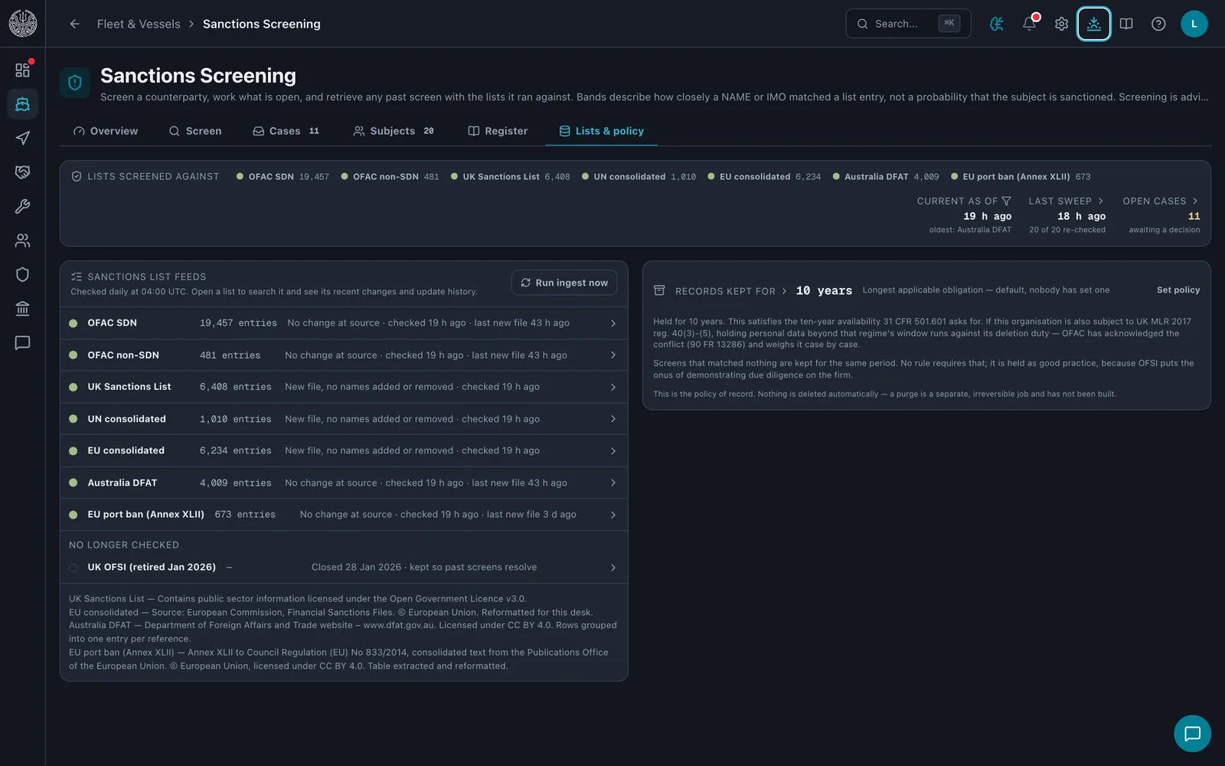This screenshot has height=766, width=1225.
Task: Open the Subjects tab
Action: click(x=394, y=131)
